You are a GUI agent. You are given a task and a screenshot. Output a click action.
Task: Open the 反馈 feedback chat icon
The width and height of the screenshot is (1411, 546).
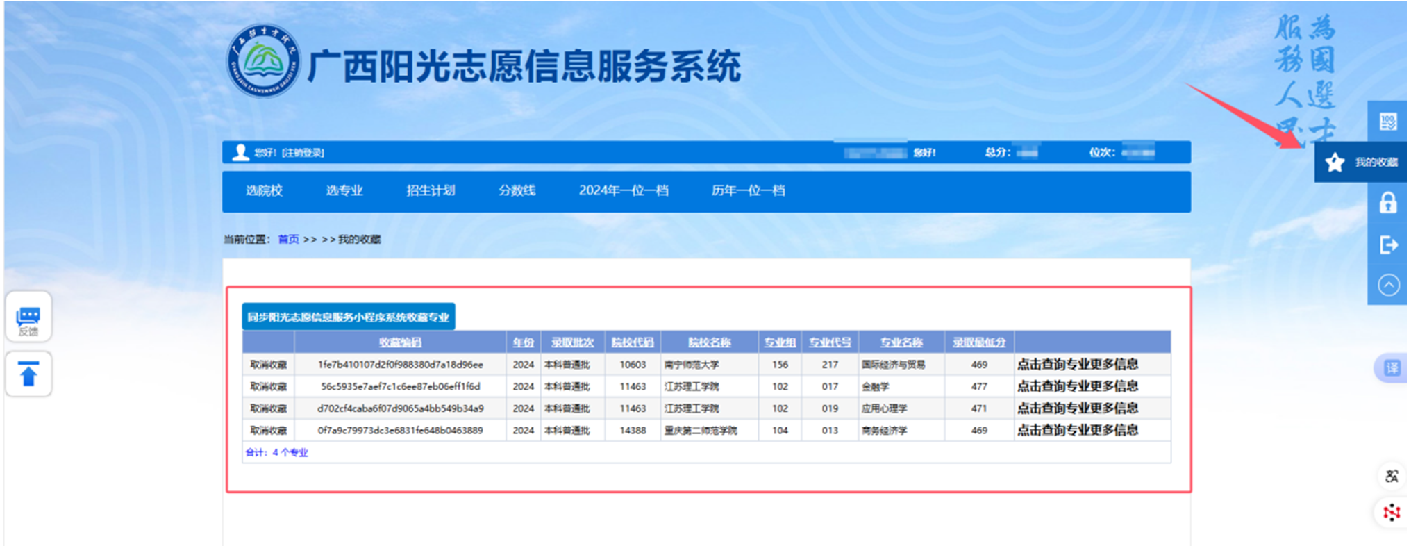pos(28,318)
